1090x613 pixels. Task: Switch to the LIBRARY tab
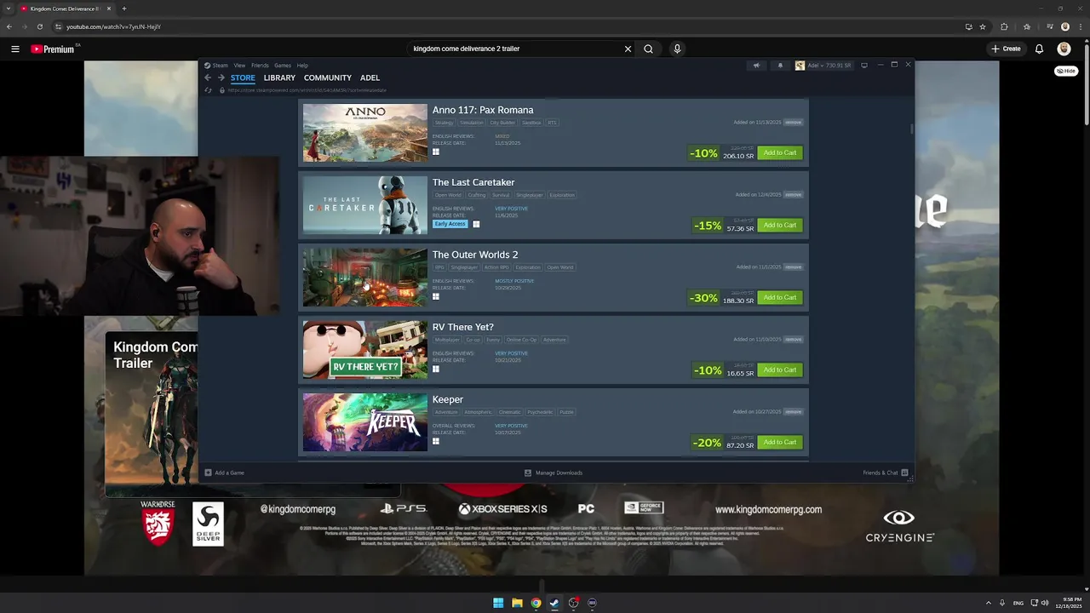coord(279,77)
